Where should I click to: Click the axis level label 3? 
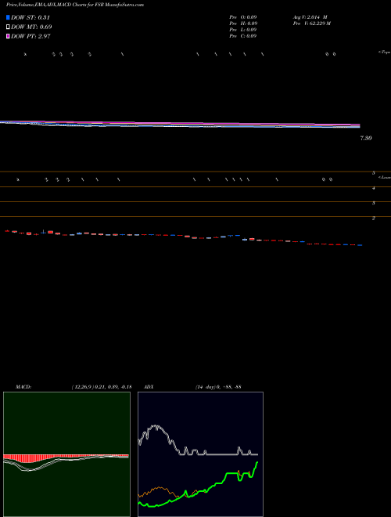374,203
